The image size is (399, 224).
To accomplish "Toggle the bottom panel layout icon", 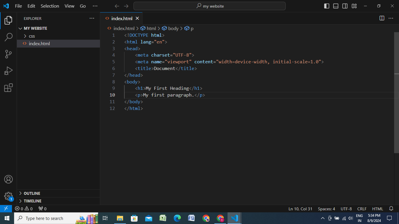I will [336, 6].
